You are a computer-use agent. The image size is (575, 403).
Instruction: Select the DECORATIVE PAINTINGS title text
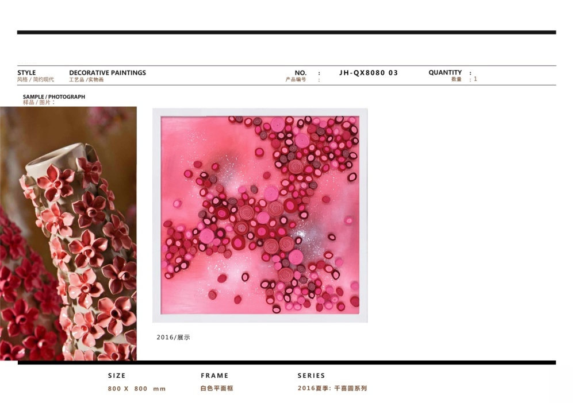tap(108, 72)
